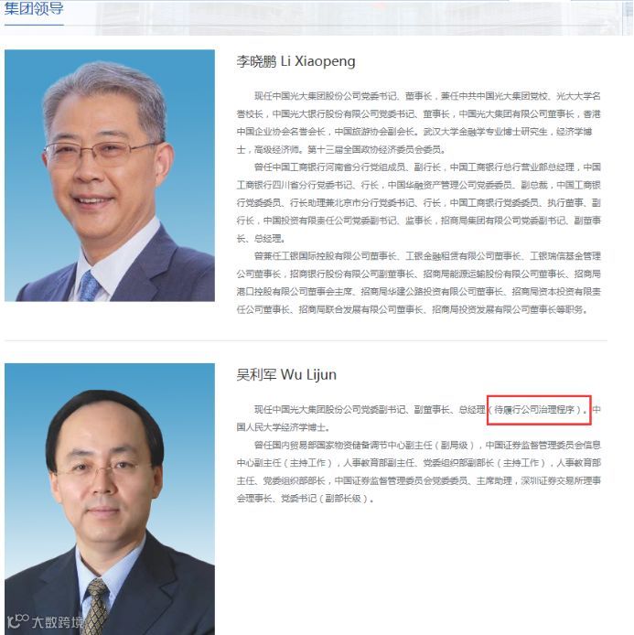Screen dimensions: 634x635
Task: Click the horizontal divider between the two profiles
Action: pyautogui.click(x=306, y=341)
